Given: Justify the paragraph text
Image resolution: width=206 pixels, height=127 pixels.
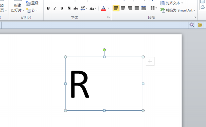Looking at the screenshot, I should point(137,8).
